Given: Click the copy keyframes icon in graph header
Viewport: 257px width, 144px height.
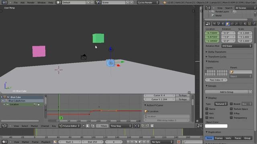Looking at the screenshot, I should 143,126.
